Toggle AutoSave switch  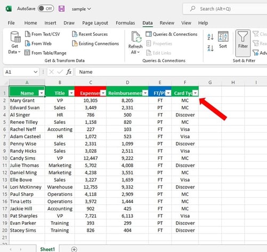46,9
